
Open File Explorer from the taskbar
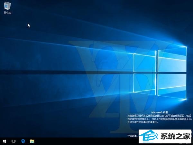click(x=32, y=141)
